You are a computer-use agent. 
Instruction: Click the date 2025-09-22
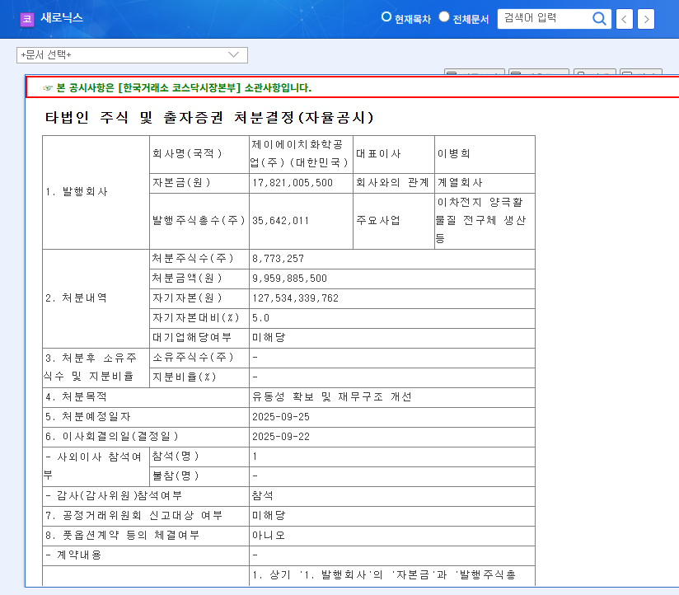coord(281,437)
